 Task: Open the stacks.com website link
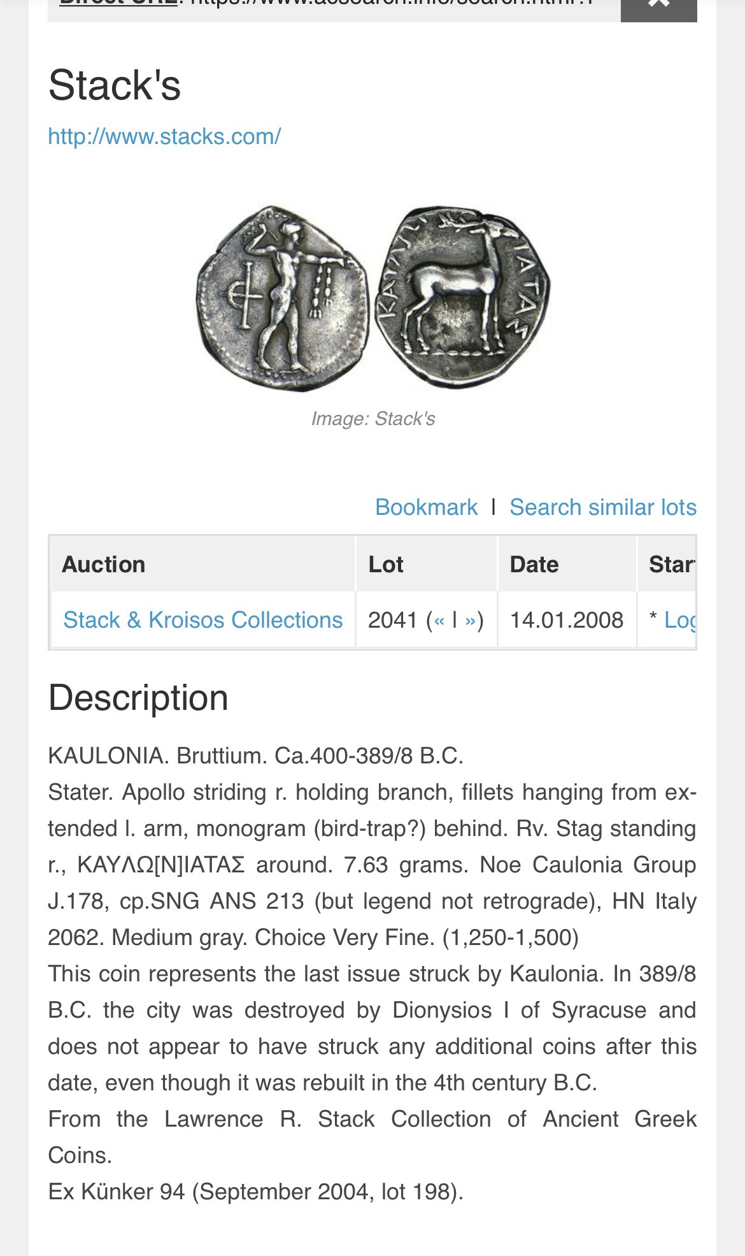coord(164,136)
